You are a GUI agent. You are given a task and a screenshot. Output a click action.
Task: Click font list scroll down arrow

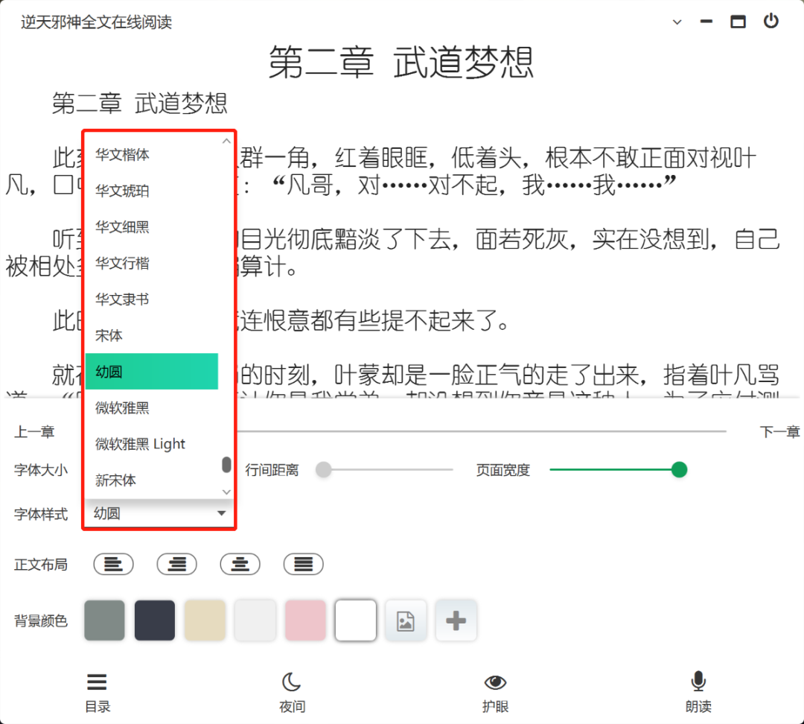[226, 492]
